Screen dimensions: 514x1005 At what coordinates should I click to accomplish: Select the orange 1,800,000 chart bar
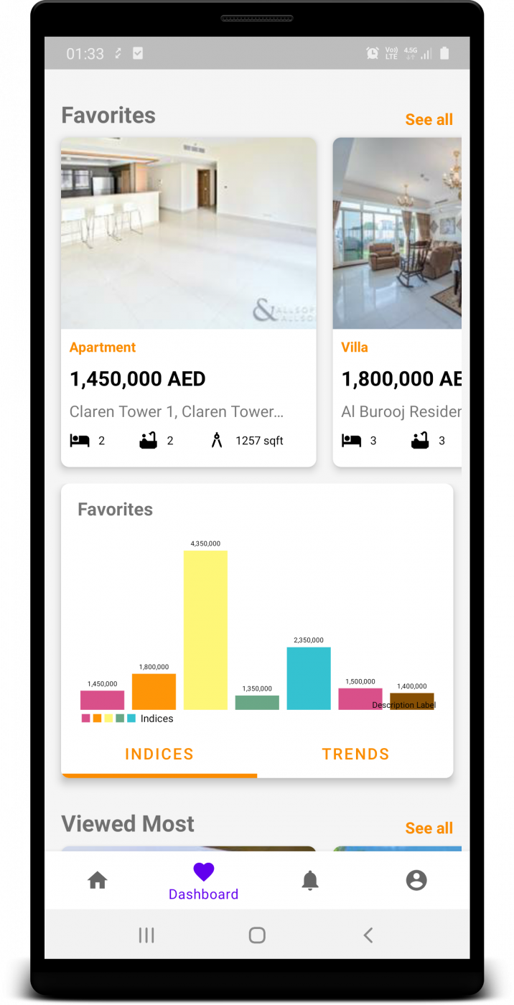click(154, 691)
